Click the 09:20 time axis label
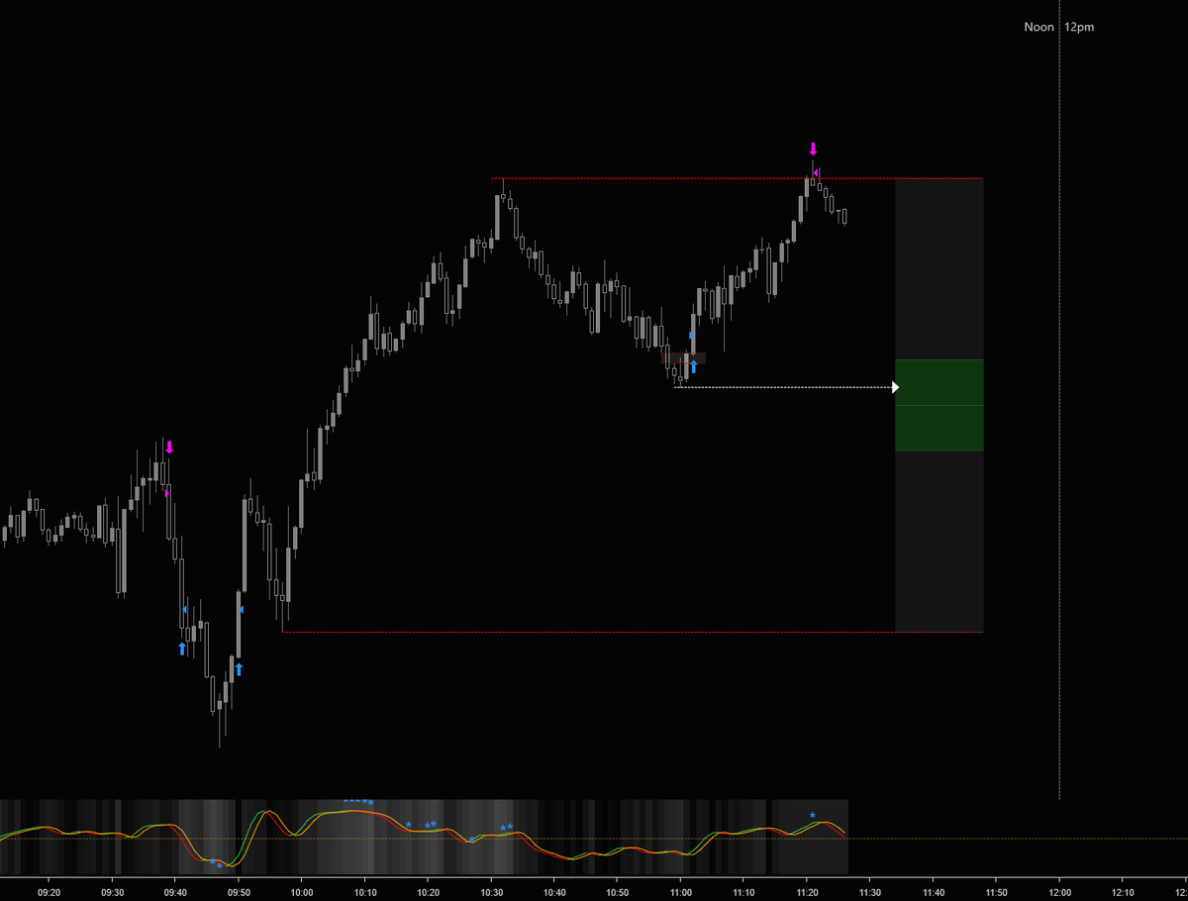This screenshot has width=1188, height=901. (x=49, y=891)
